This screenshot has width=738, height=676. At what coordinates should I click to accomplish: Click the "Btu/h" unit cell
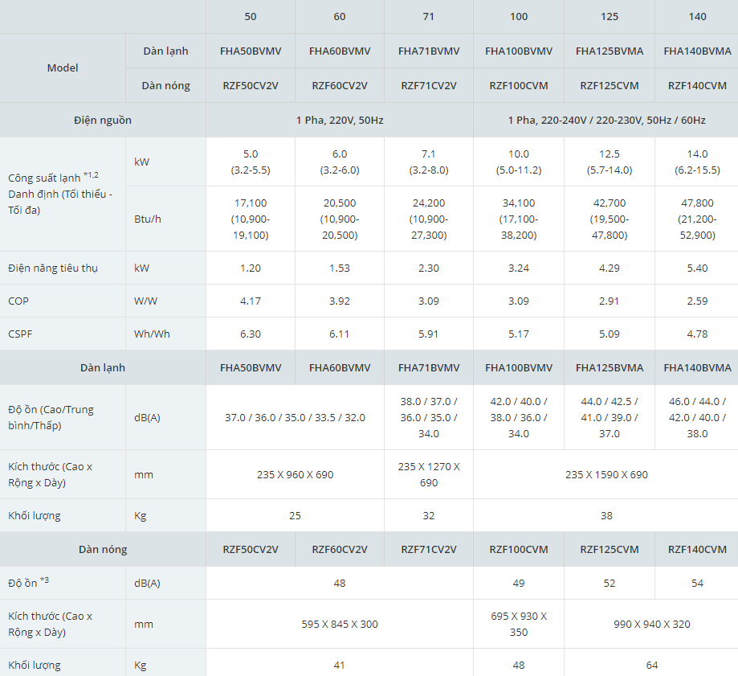165,219
